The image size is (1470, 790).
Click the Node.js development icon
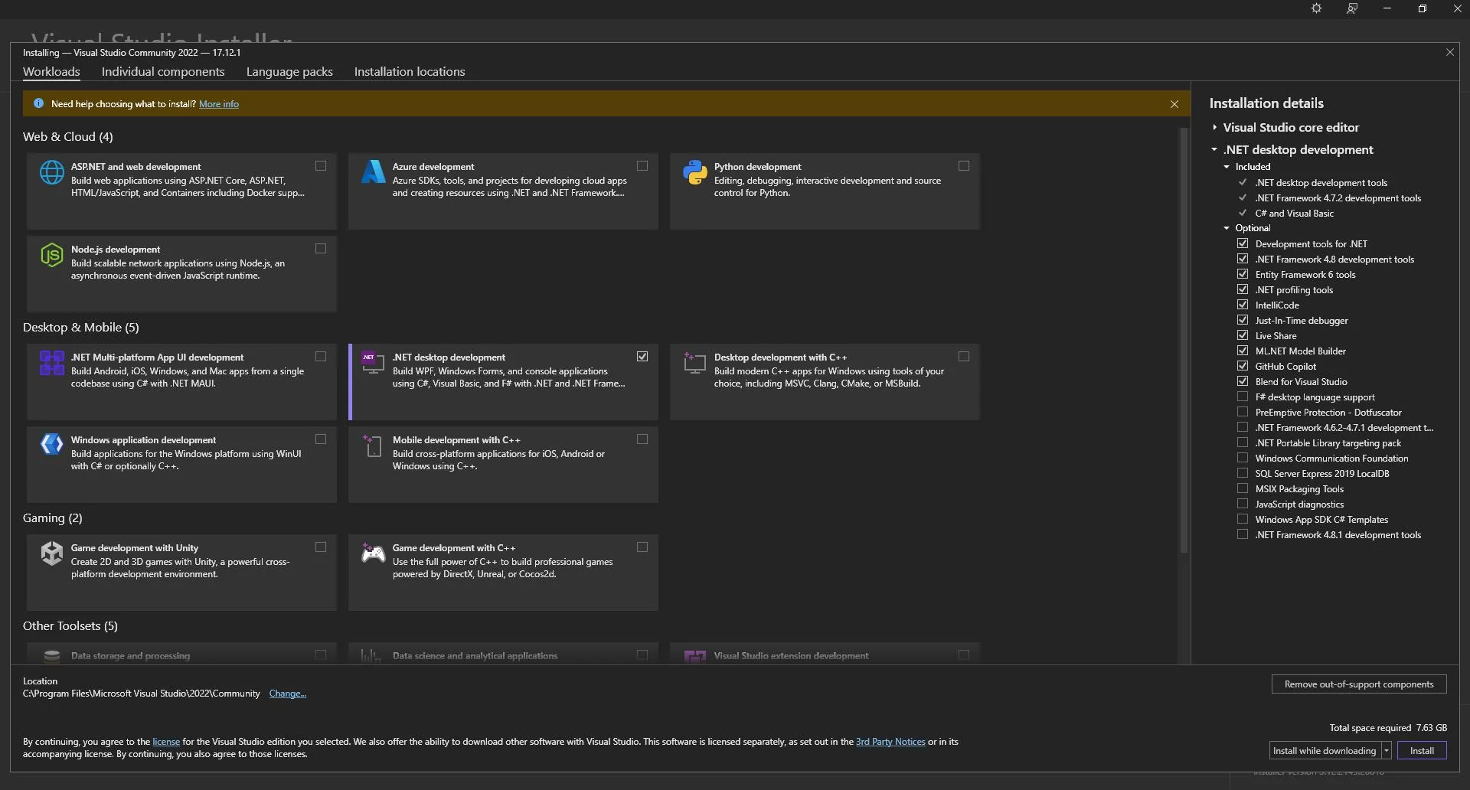tap(51, 256)
